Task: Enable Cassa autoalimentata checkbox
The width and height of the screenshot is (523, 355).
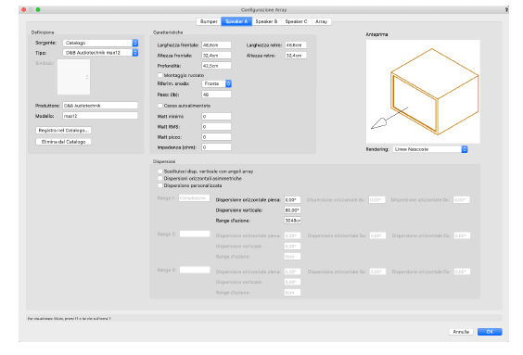Action: 160,106
